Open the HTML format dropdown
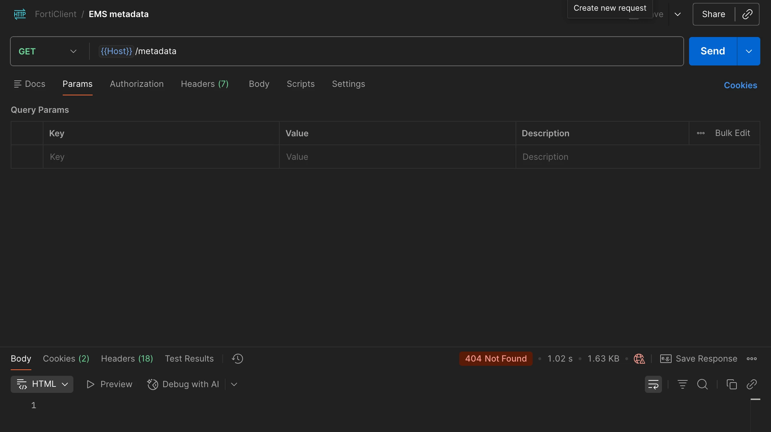 pos(42,384)
